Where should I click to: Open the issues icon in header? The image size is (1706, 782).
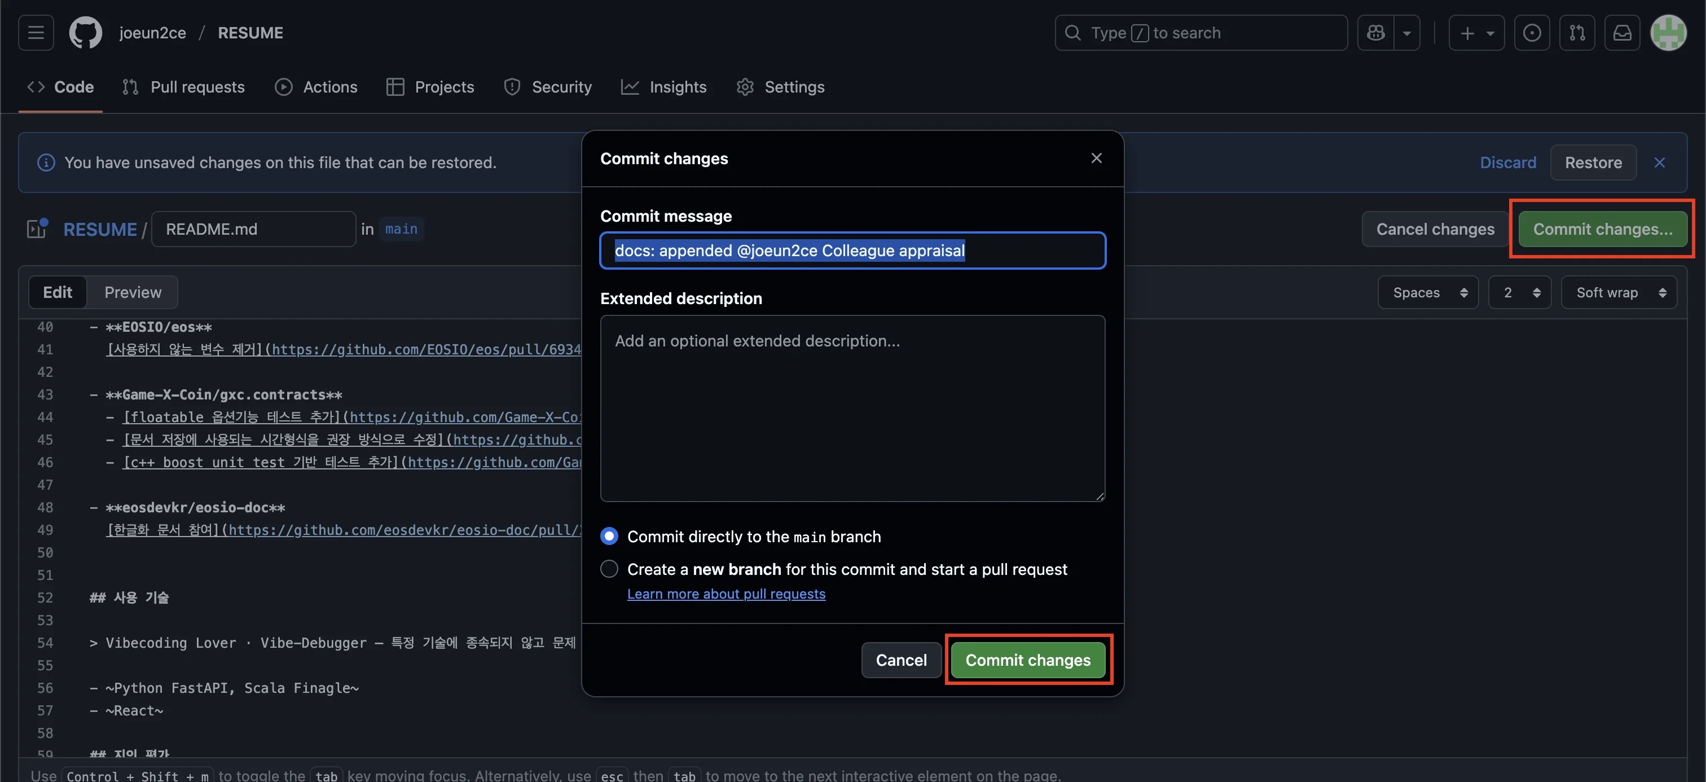pos(1531,33)
